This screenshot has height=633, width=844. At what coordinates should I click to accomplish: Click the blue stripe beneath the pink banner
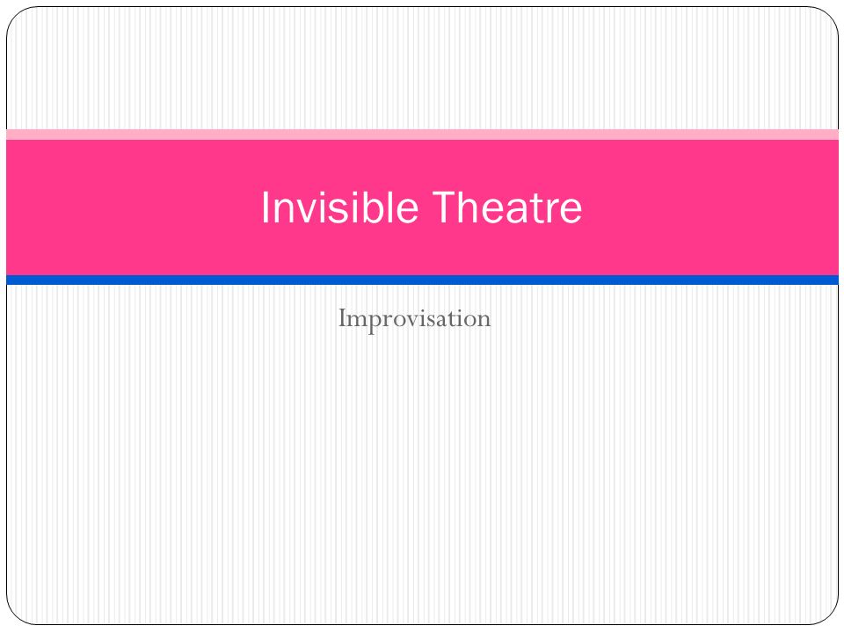(x=422, y=280)
